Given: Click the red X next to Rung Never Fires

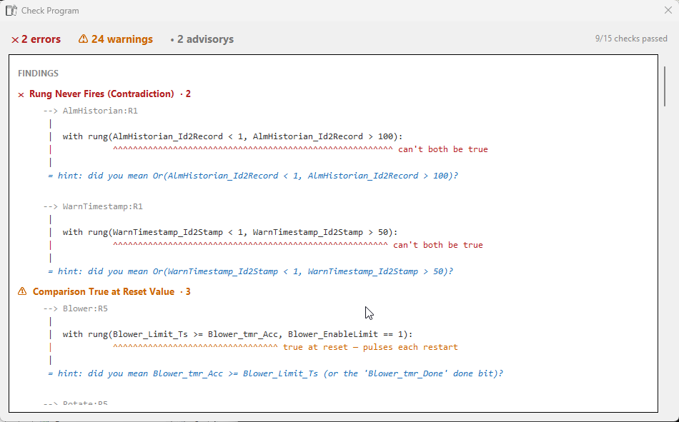Looking at the screenshot, I should click(x=21, y=94).
